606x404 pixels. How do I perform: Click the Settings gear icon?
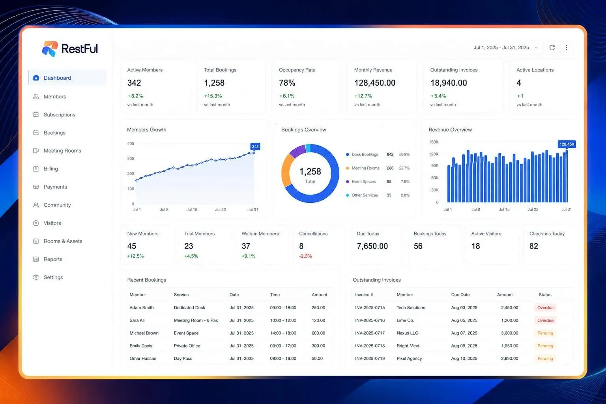tap(36, 277)
